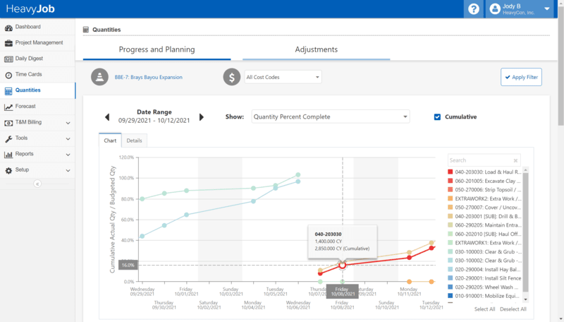
Task: Collapse the sidebar with double-chevron icon
Action: coord(37,184)
